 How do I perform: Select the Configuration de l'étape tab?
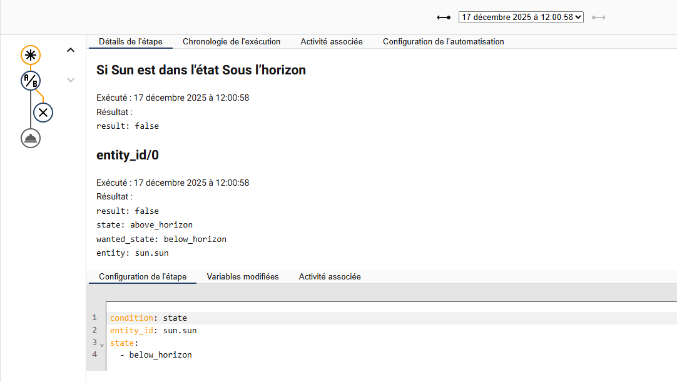click(143, 276)
